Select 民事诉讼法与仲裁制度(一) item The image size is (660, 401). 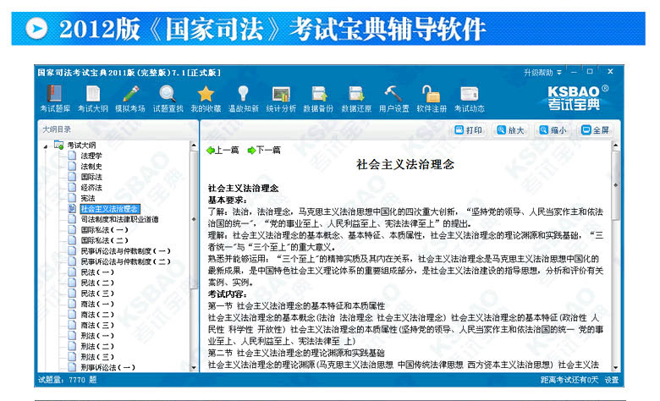[x=125, y=250]
